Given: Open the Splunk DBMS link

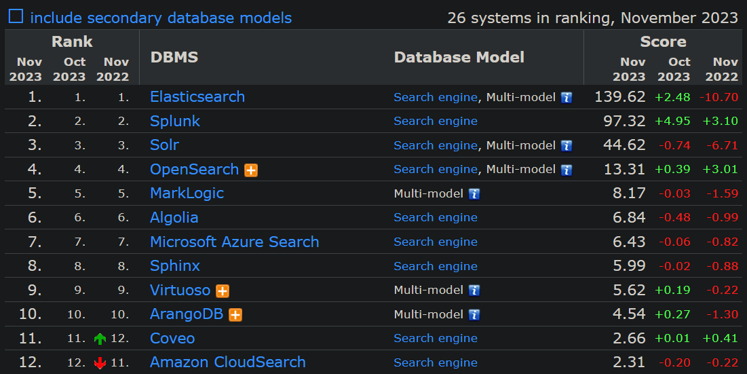Looking at the screenshot, I should coord(175,121).
